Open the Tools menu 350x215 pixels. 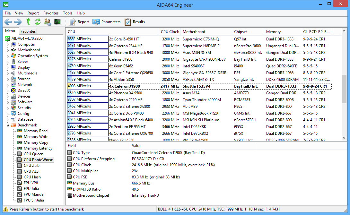[x=68, y=13]
